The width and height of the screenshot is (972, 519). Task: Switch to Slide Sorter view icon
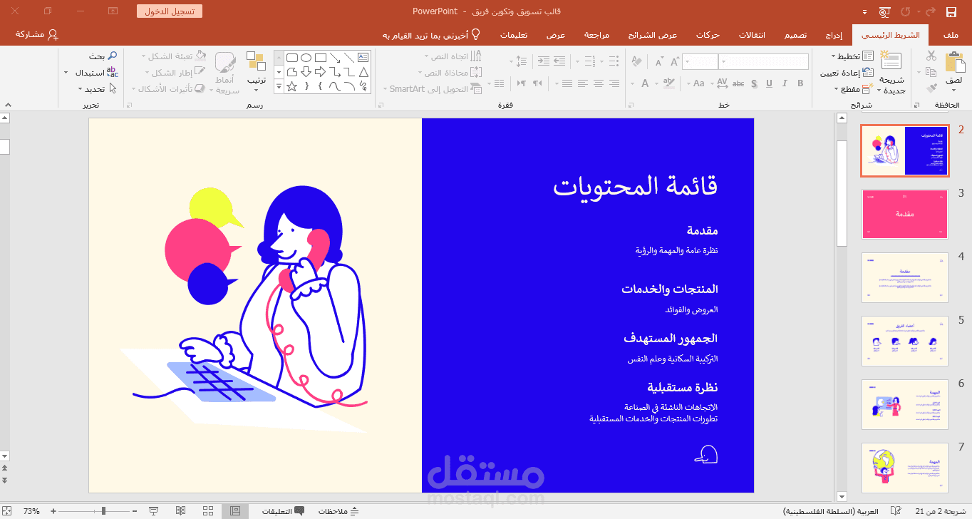[x=208, y=511]
